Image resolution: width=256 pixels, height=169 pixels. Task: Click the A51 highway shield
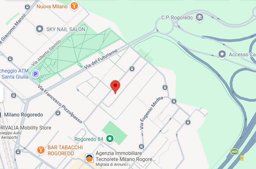tap(235, 152)
